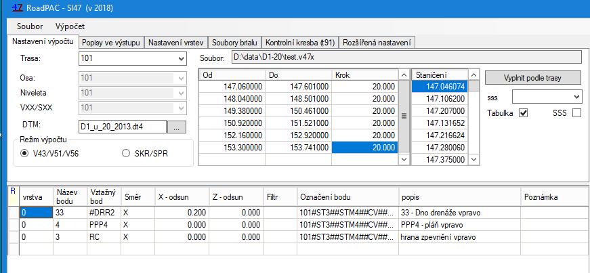Switch to Soubory brialu tab
Image resolution: width=590 pixels, height=273 pixels.
point(234,43)
